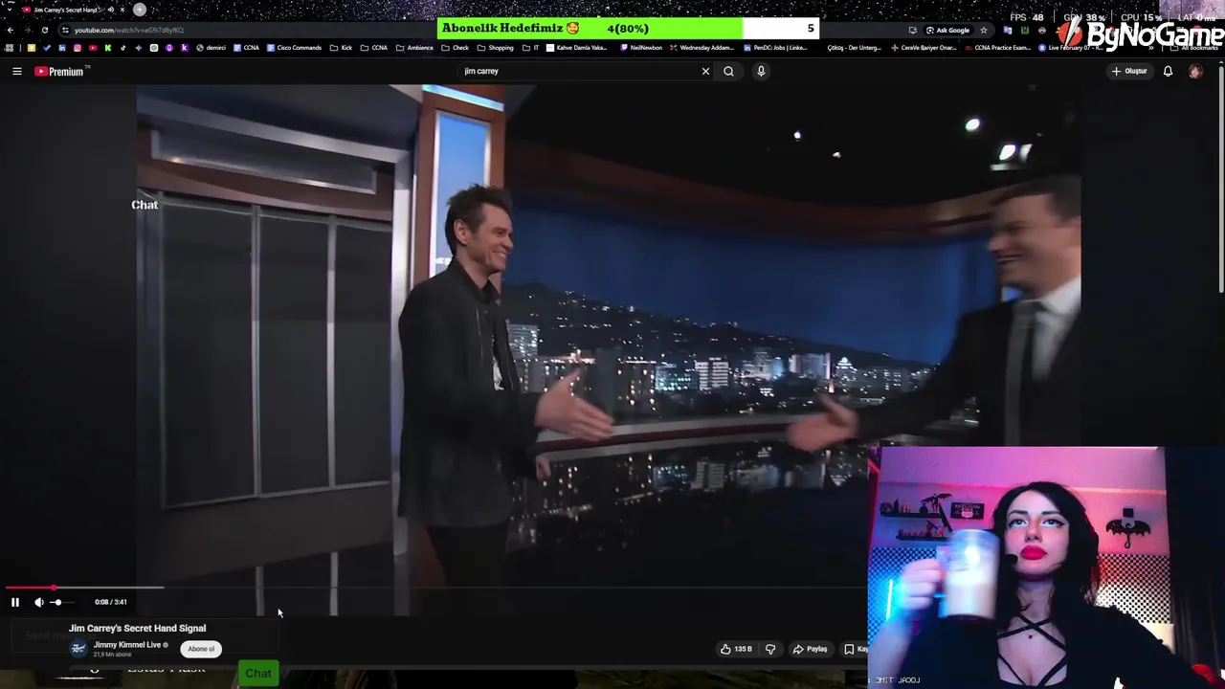
Task: Dislike the video with thumbs down
Action: [770, 649]
